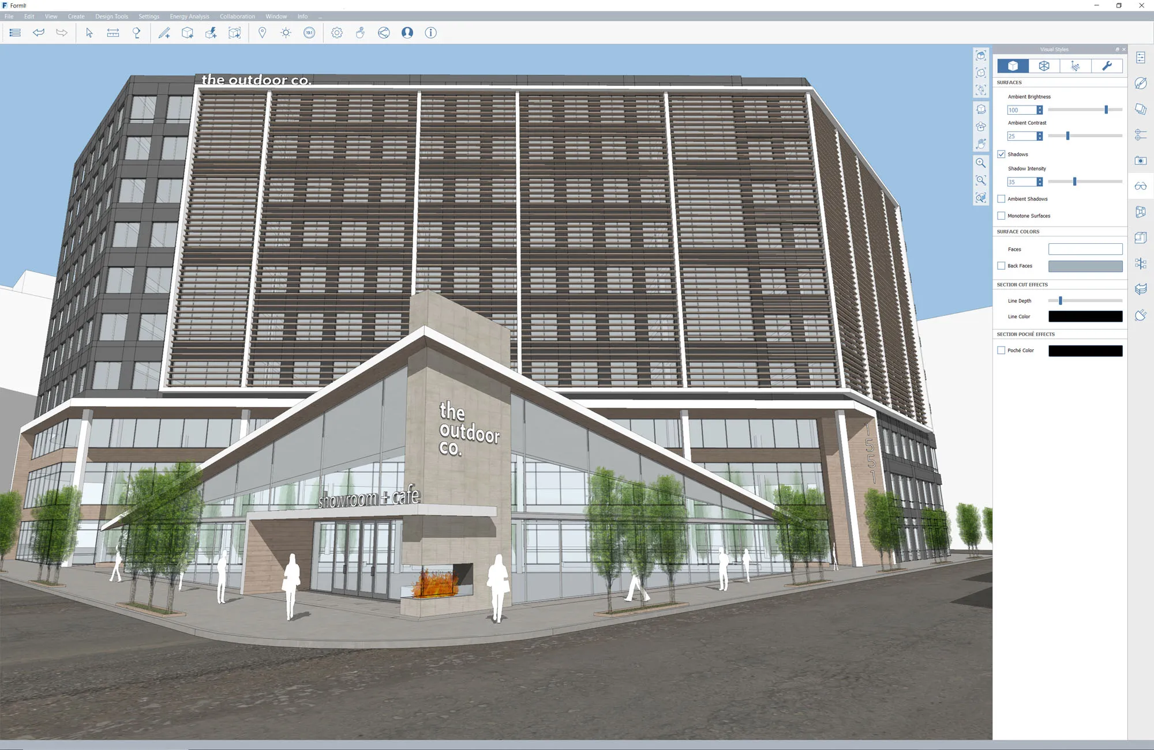The width and height of the screenshot is (1154, 750).
Task: Open the Sun and Shadows icon
Action: pyautogui.click(x=286, y=33)
